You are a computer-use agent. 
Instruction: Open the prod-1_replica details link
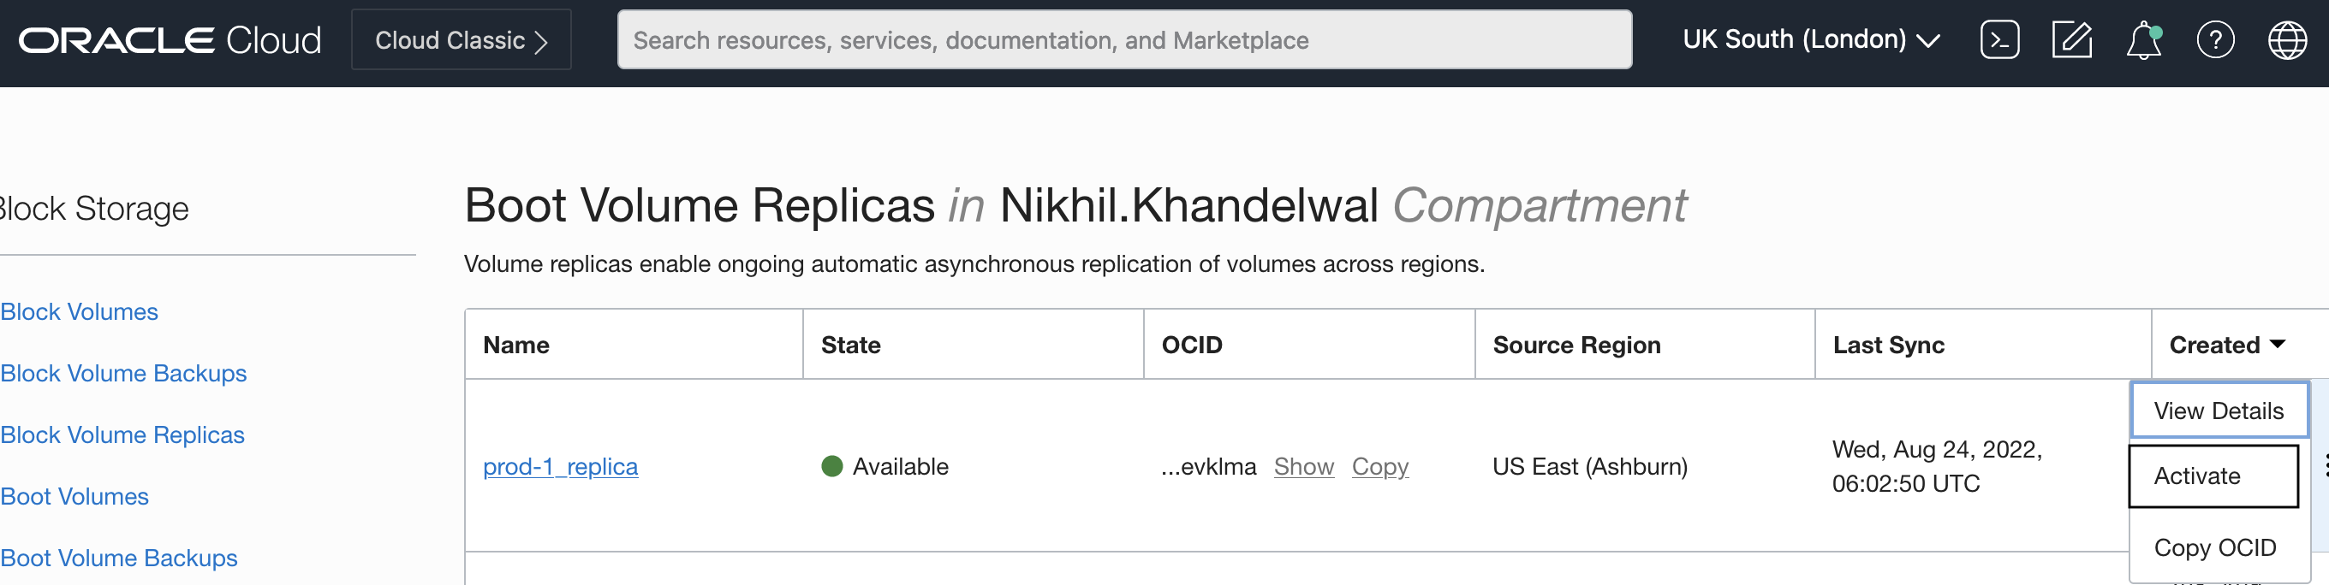(561, 466)
